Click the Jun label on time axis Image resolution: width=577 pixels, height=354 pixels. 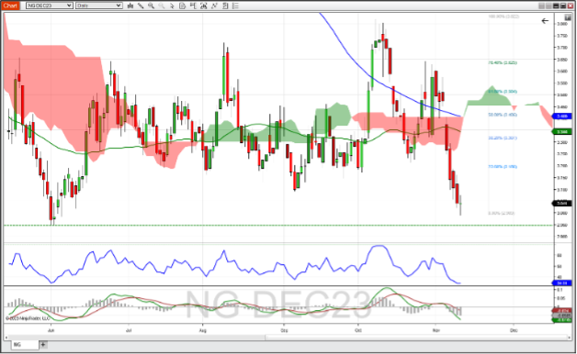[x=51, y=330]
